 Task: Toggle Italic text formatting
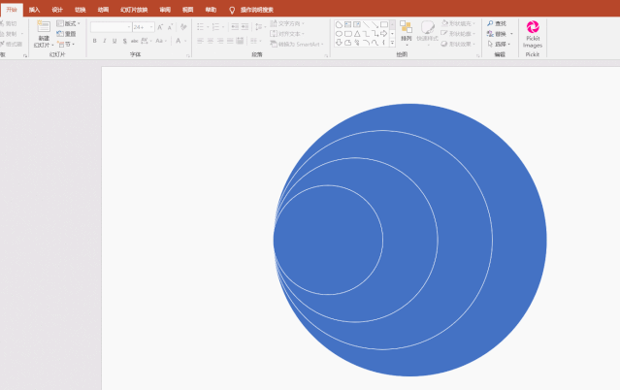coord(104,41)
